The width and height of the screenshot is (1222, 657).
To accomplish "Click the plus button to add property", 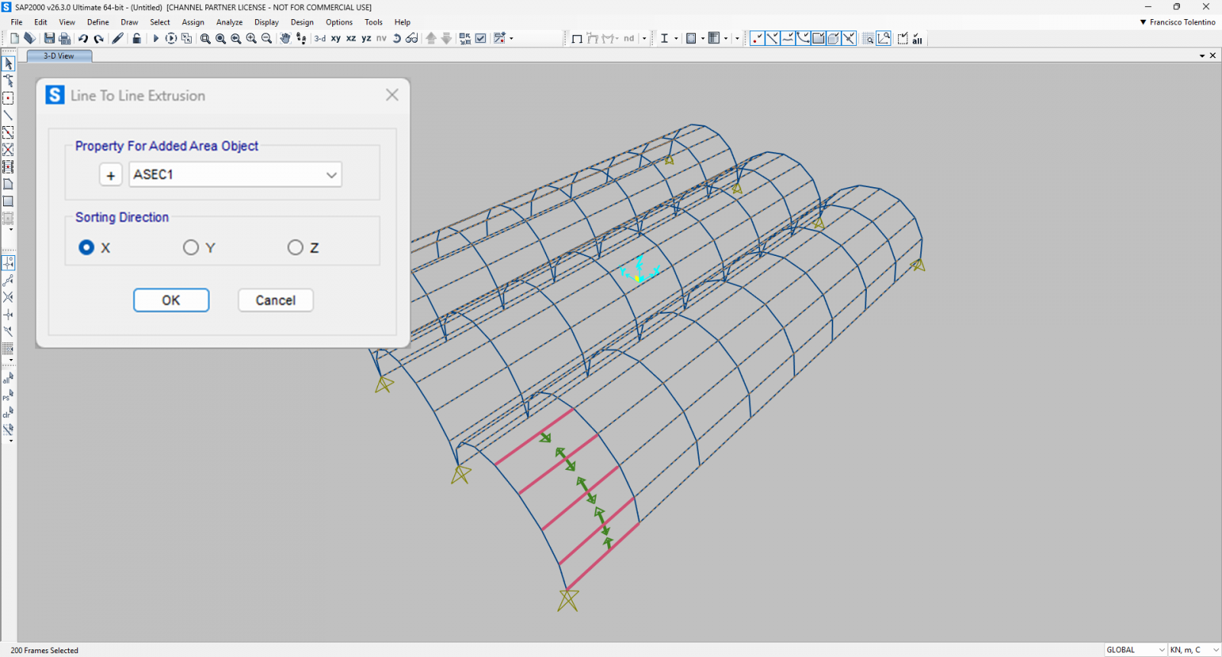I will (x=111, y=176).
